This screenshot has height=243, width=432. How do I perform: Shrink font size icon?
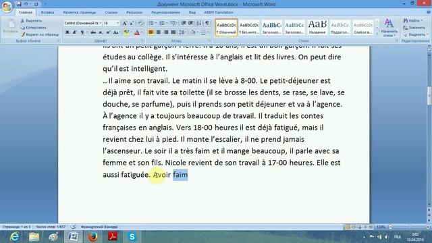[132, 23]
